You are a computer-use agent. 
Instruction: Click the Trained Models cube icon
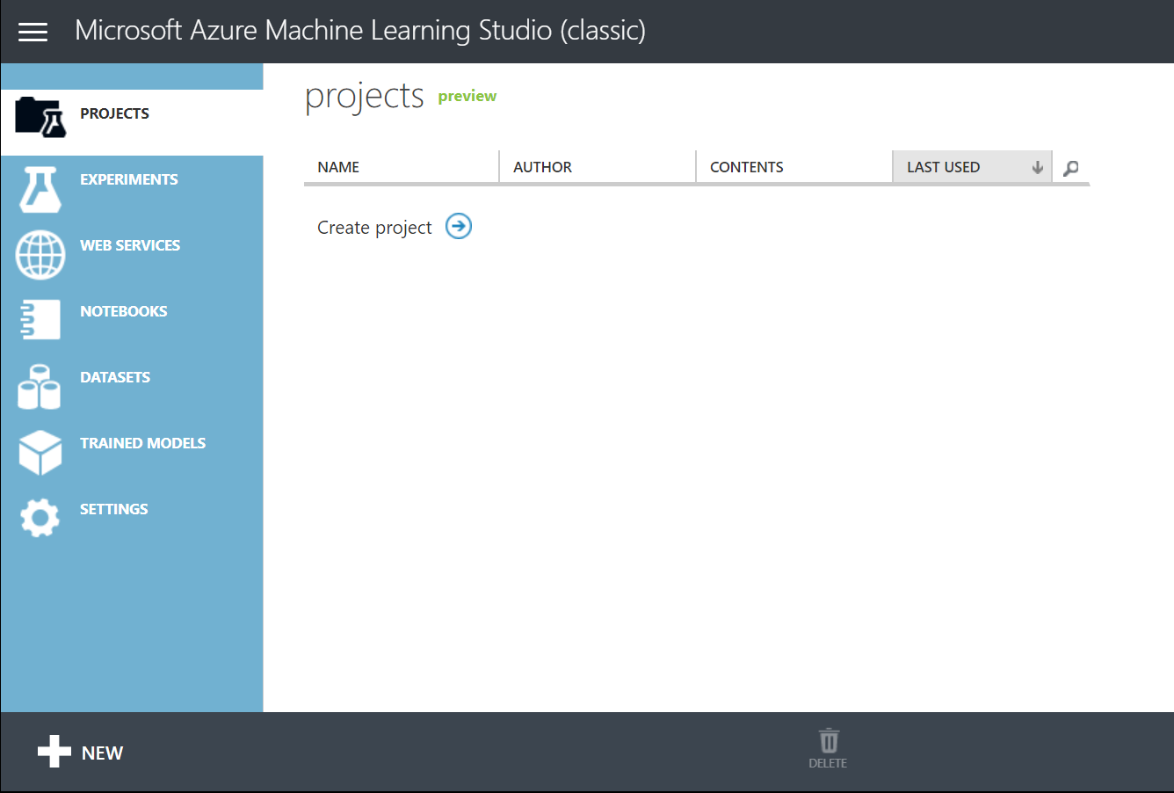[x=40, y=453]
